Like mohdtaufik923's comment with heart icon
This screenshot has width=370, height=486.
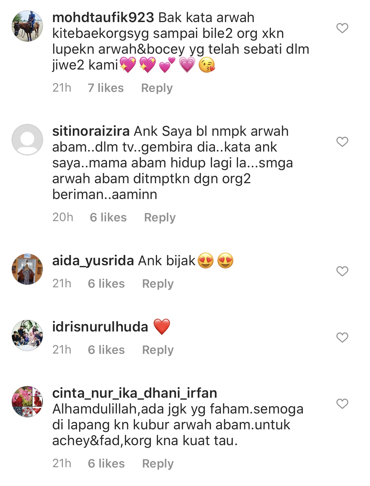tap(342, 28)
